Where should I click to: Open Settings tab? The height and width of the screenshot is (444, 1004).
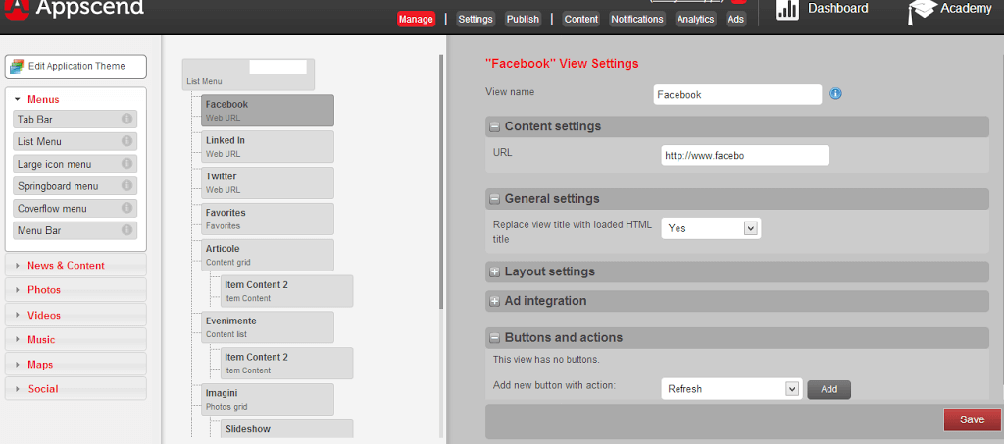tap(476, 20)
